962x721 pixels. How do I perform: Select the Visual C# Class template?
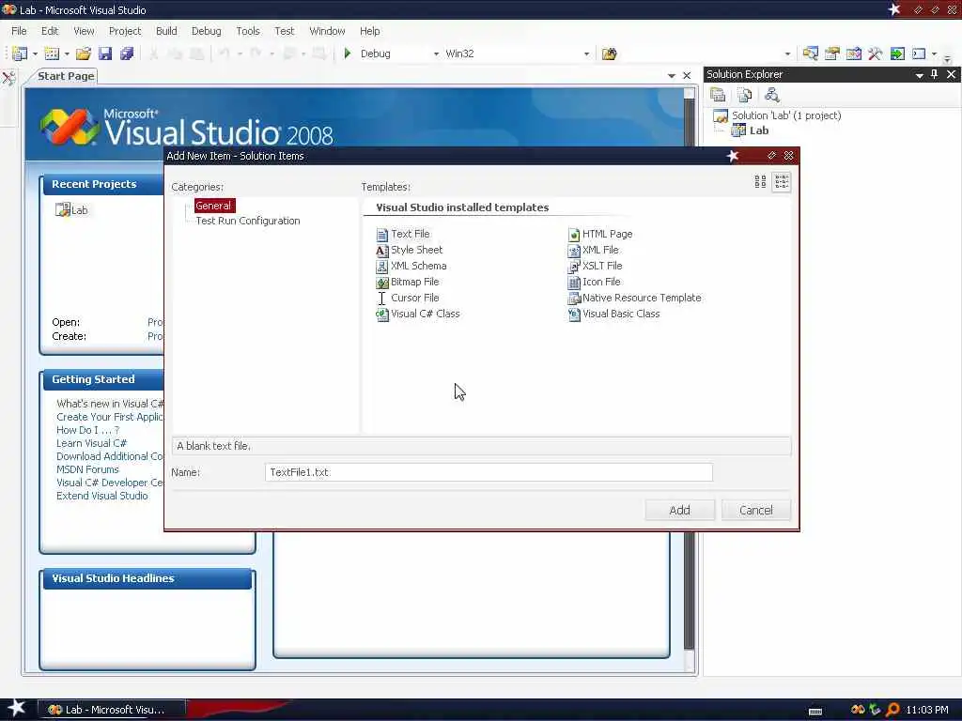[x=418, y=314]
